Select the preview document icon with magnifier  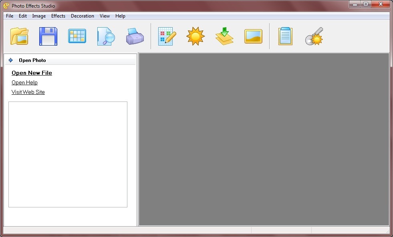click(105, 36)
